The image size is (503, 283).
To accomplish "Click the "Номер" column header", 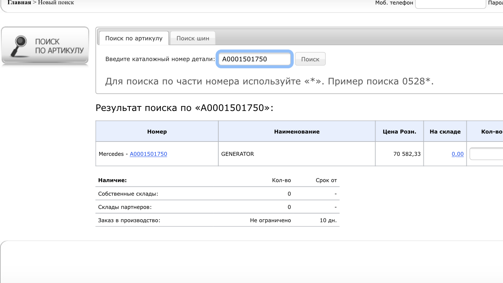I will point(157,131).
